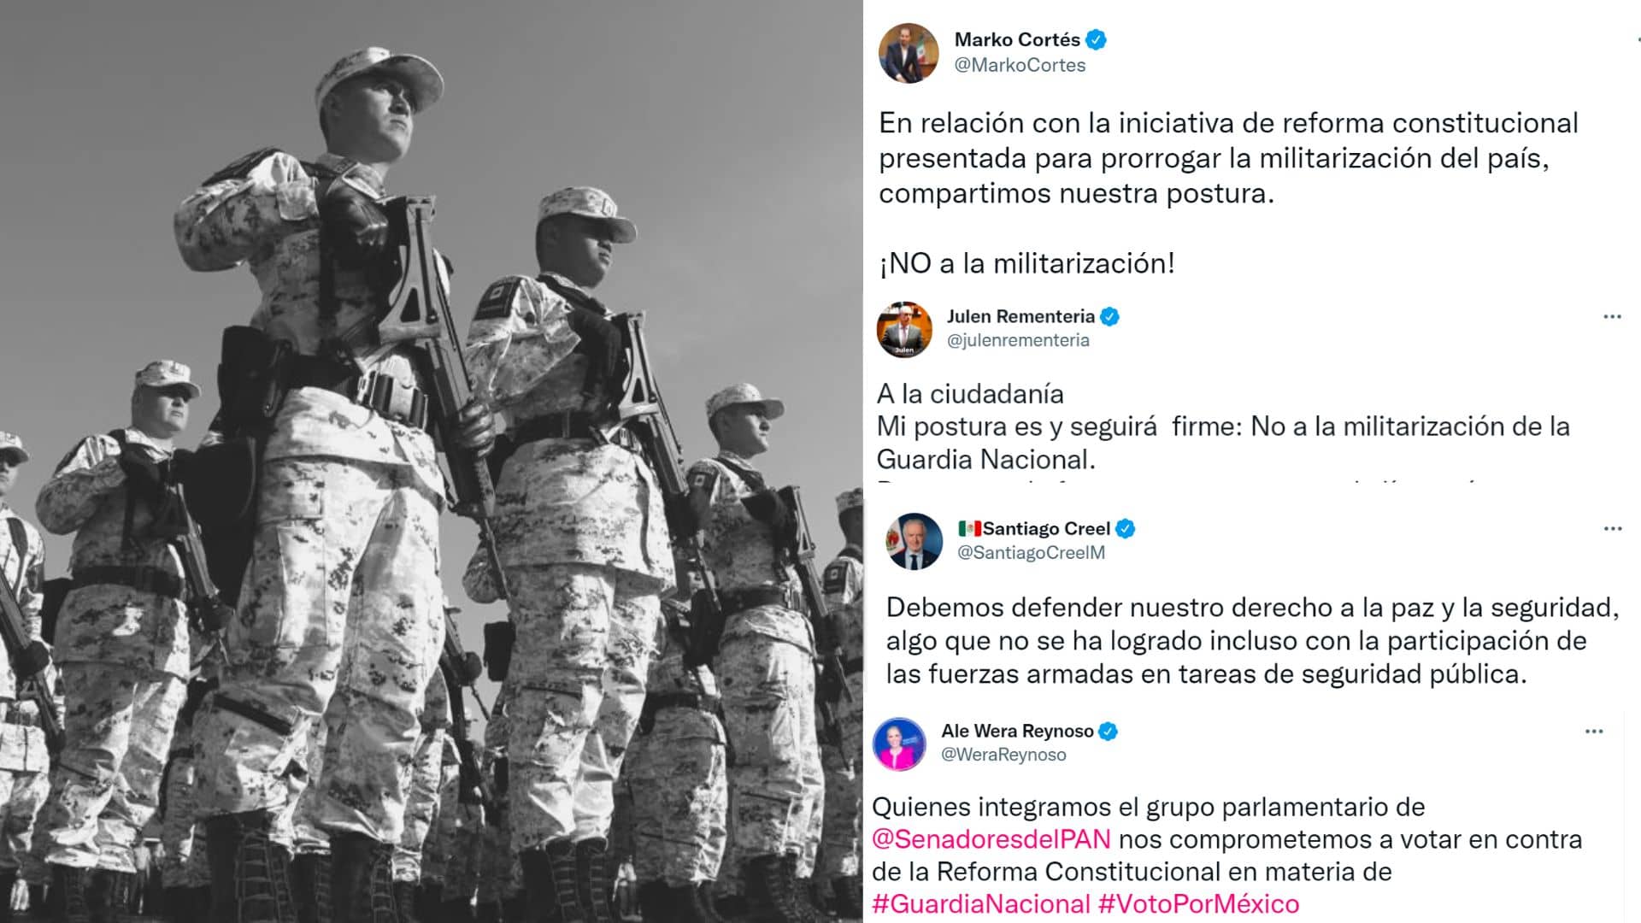Open the @SantiagoCreelM handle
This screenshot has height=923, width=1641.
(1031, 553)
